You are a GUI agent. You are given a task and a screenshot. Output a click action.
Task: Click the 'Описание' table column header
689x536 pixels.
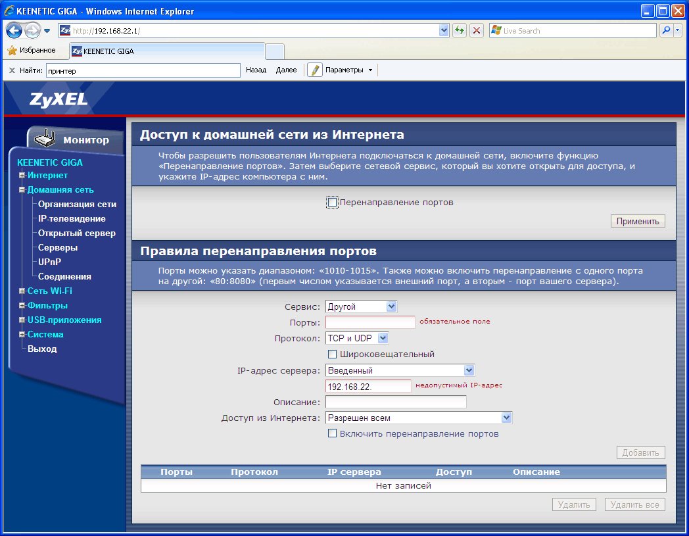536,472
